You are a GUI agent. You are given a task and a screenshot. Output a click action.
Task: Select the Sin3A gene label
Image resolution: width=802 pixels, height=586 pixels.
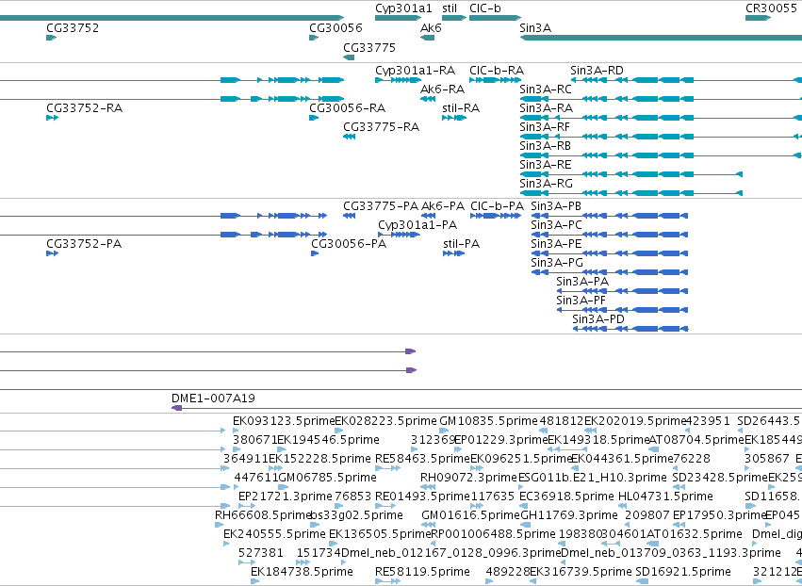(535, 28)
